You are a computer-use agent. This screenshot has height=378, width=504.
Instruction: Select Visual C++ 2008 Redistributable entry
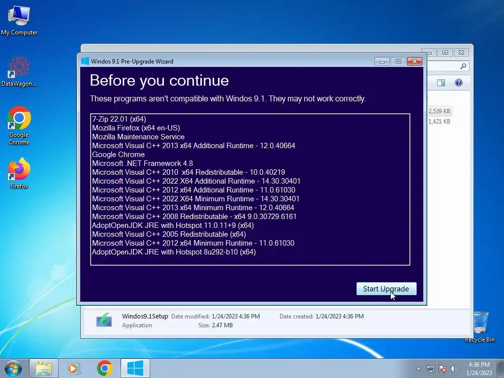click(x=194, y=217)
